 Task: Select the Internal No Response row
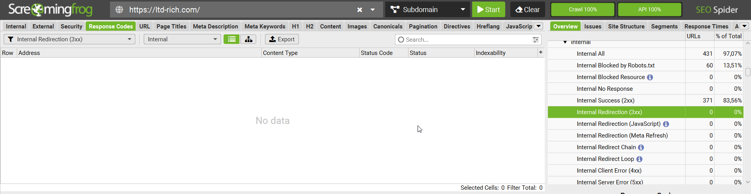[x=645, y=88]
